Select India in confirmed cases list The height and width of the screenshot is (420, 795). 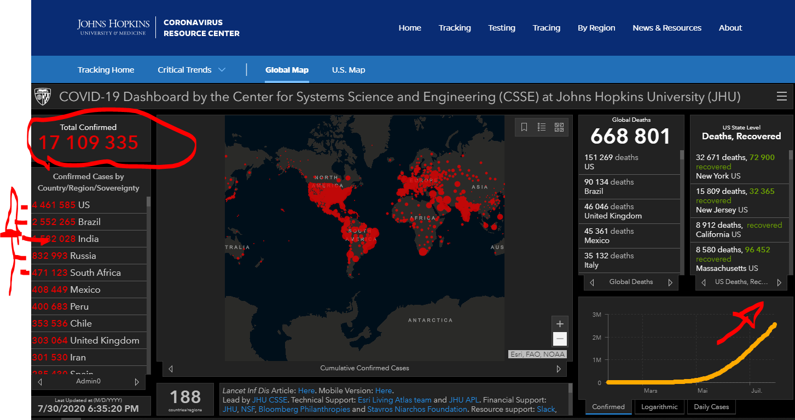pos(89,239)
